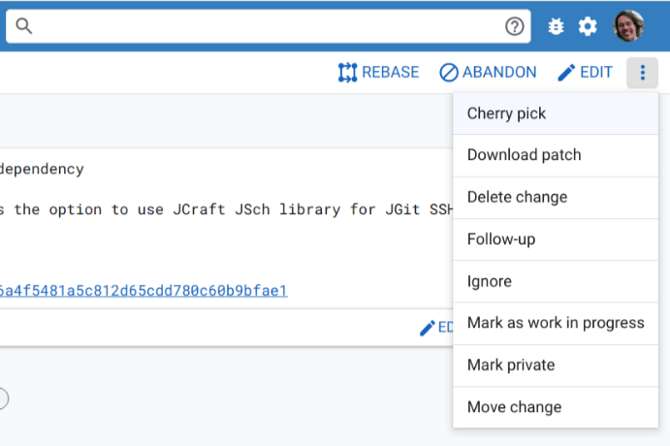The image size is (670, 446).
Task: Toggle the three-dot more actions menu
Action: click(x=642, y=73)
